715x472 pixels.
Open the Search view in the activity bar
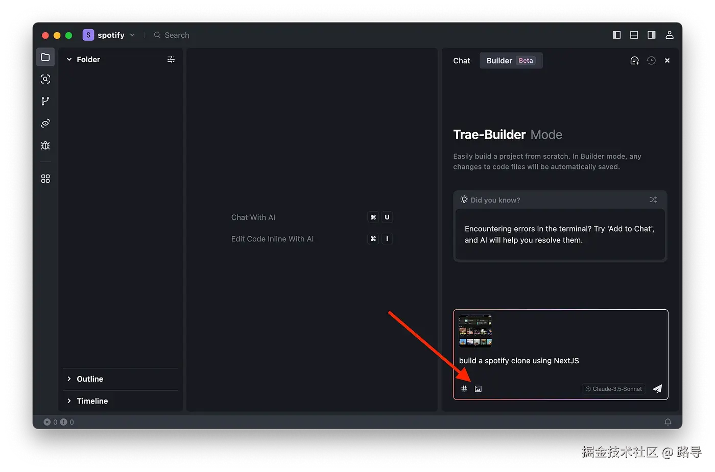pyautogui.click(x=45, y=79)
